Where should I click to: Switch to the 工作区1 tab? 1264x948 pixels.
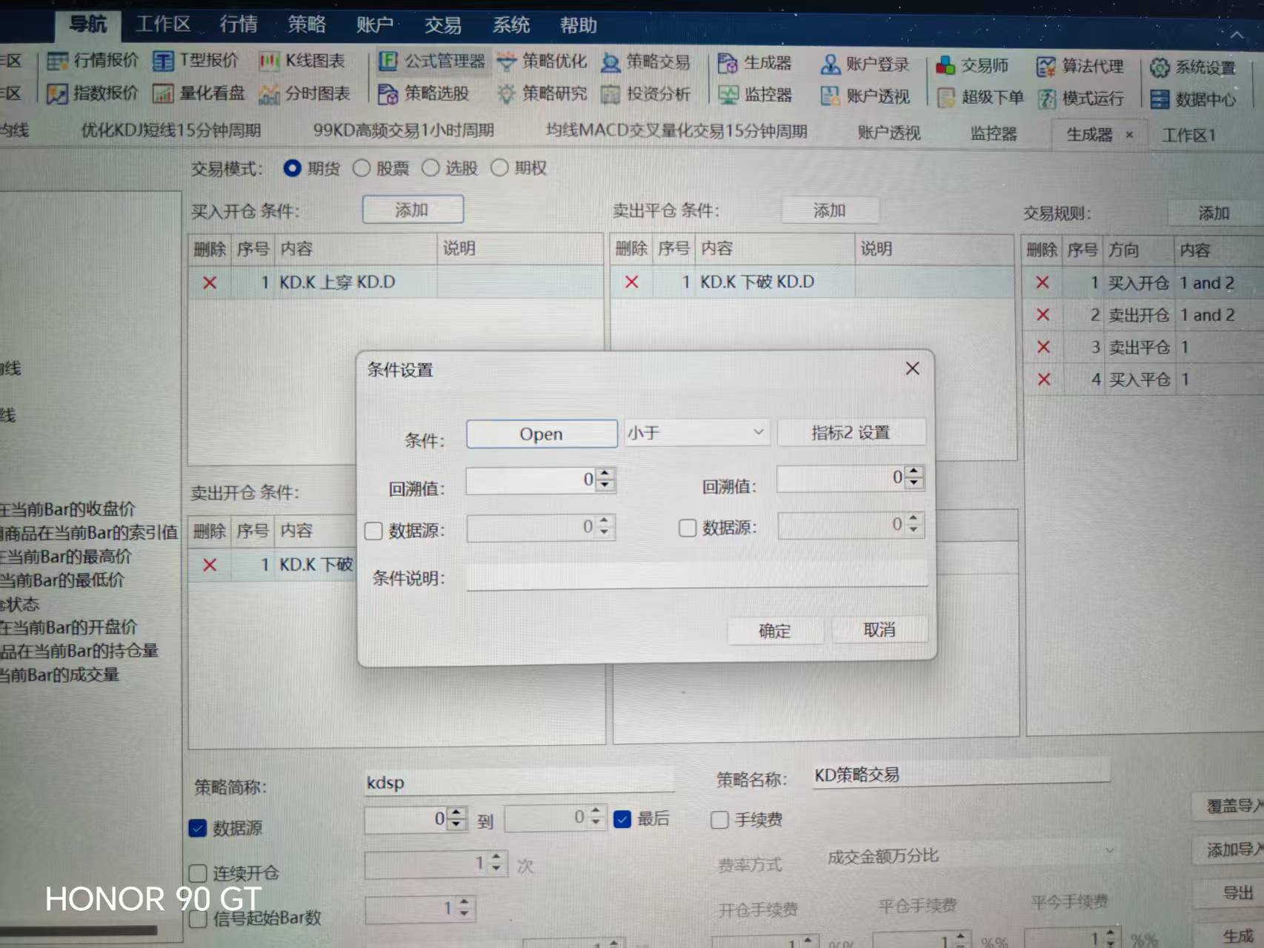coord(1188,135)
